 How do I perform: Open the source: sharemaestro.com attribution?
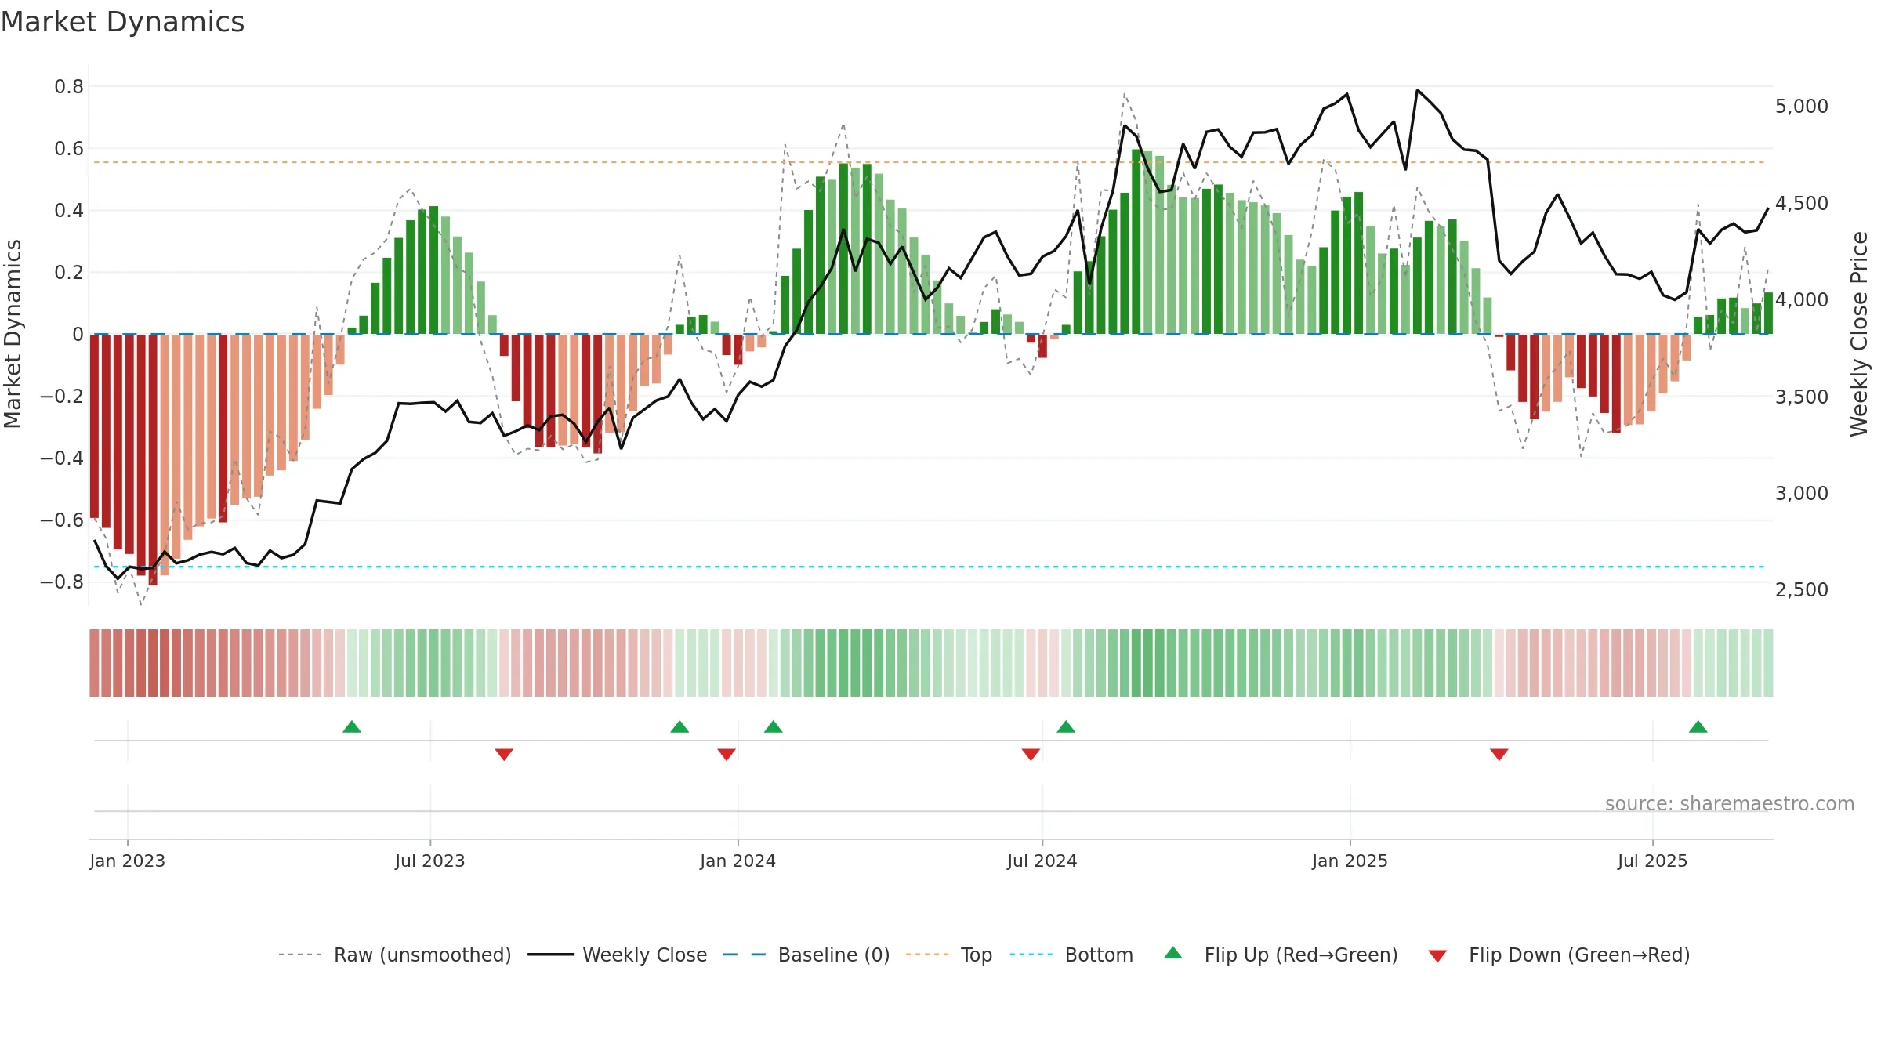1730,803
